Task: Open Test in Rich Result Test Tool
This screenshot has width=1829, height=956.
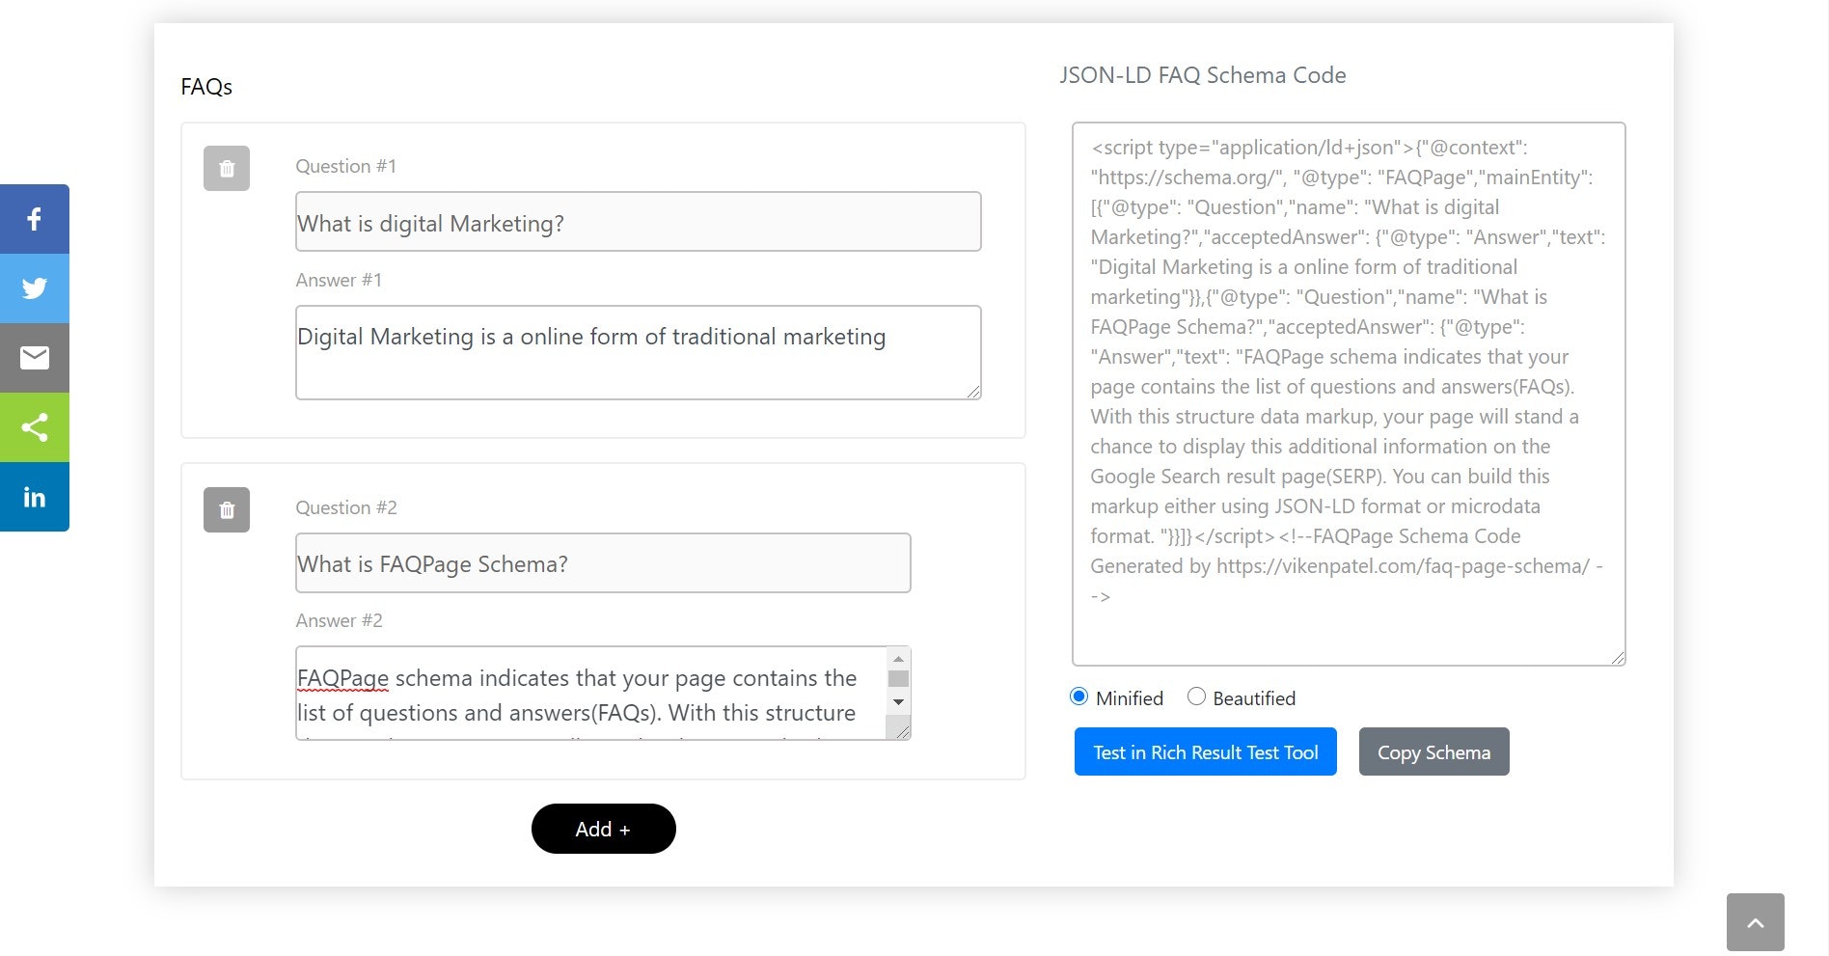Action: coord(1205,751)
